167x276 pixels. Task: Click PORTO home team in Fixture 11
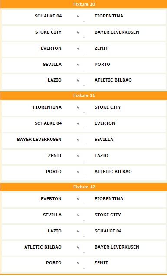click(x=54, y=172)
